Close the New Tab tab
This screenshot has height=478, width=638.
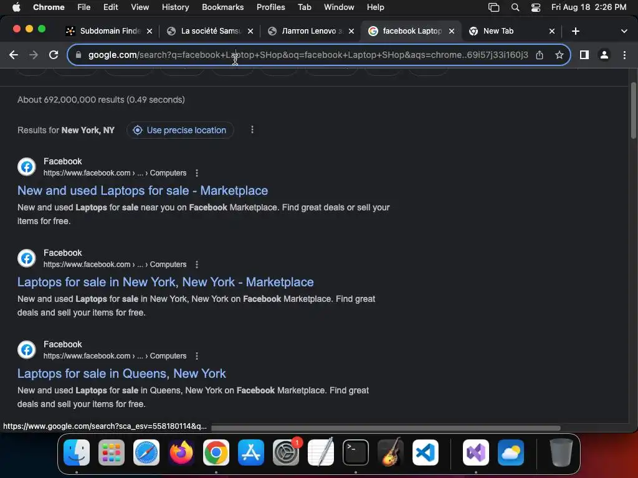pos(552,31)
